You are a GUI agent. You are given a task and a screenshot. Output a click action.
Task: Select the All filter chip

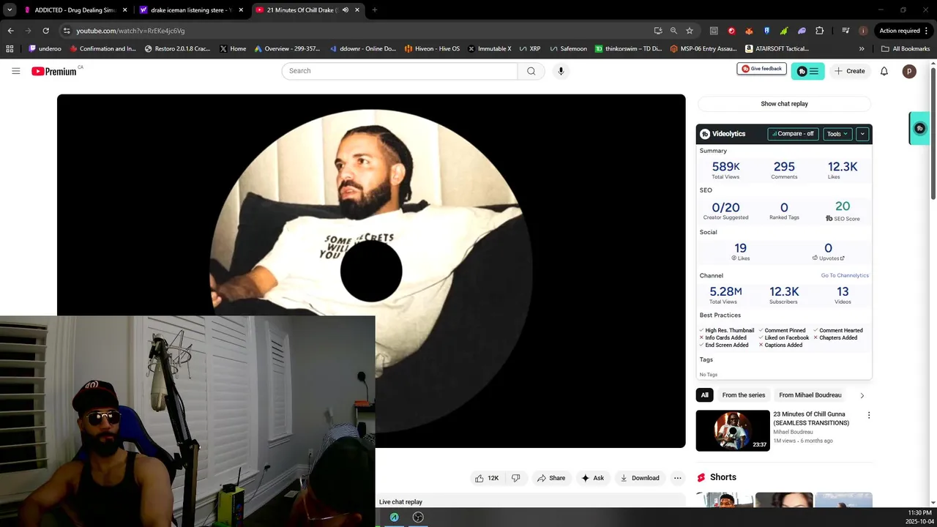tap(704, 395)
